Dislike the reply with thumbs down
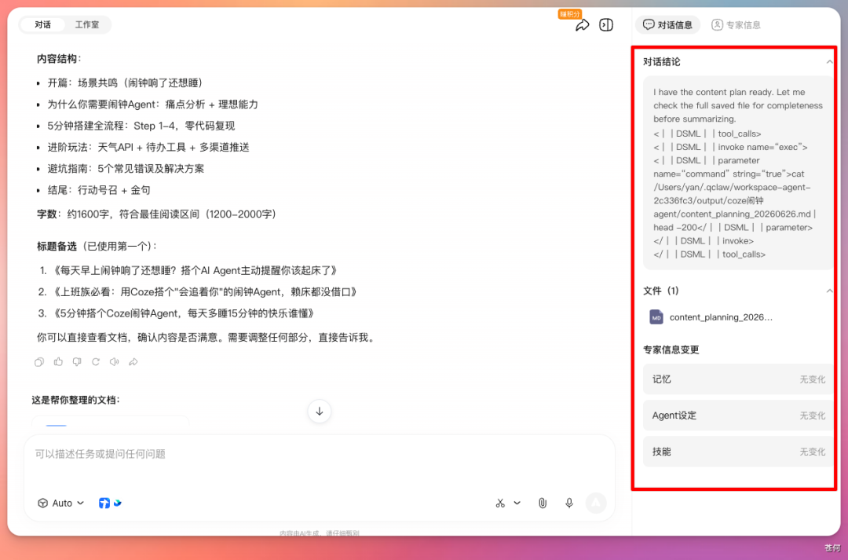The height and width of the screenshot is (560, 848). pyautogui.click(x=77, y=362)
